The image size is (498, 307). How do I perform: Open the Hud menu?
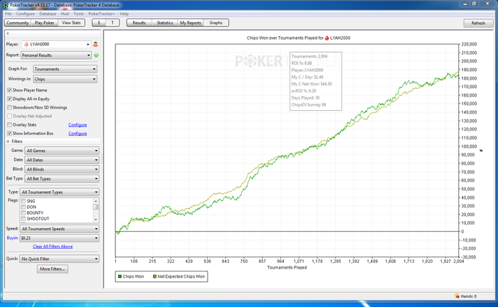(x=65, y=14)
